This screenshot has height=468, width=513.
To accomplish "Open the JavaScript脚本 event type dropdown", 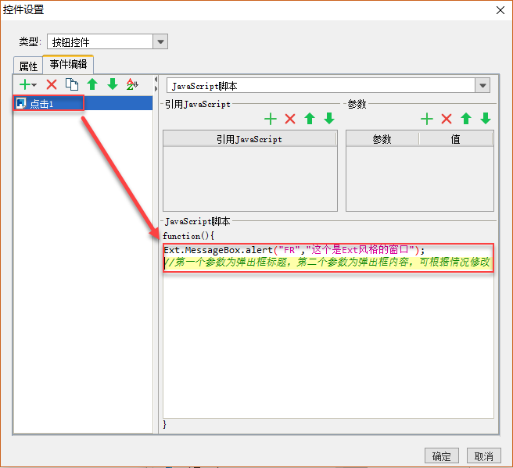I will [483, 86].
